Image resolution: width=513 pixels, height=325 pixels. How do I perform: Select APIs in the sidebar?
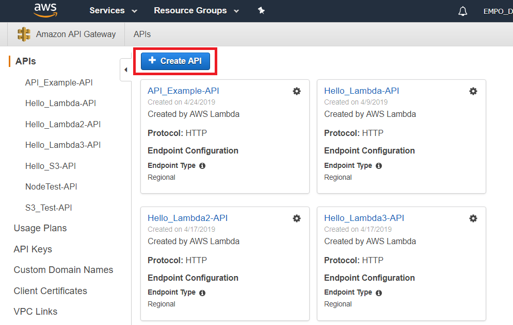point(25,61)
